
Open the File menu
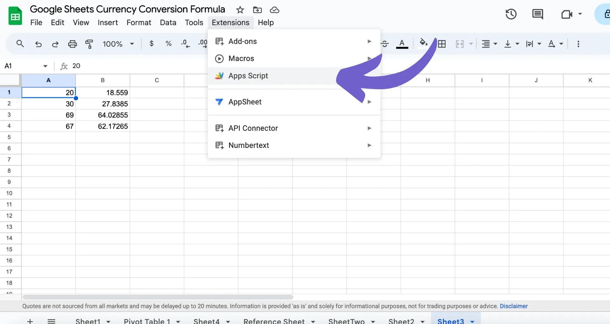pyautogui.click(x=36, y=23)
